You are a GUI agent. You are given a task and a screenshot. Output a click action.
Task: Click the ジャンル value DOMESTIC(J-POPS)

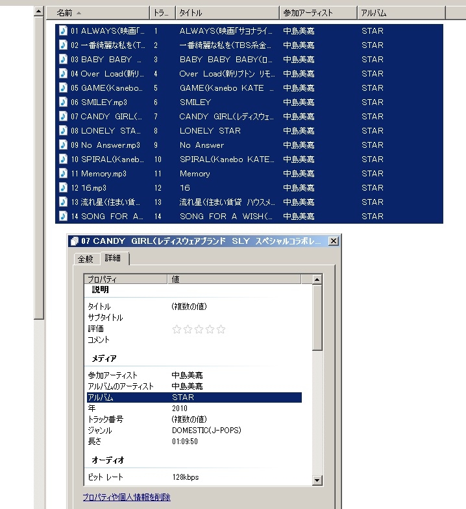[x=206, y=431]
